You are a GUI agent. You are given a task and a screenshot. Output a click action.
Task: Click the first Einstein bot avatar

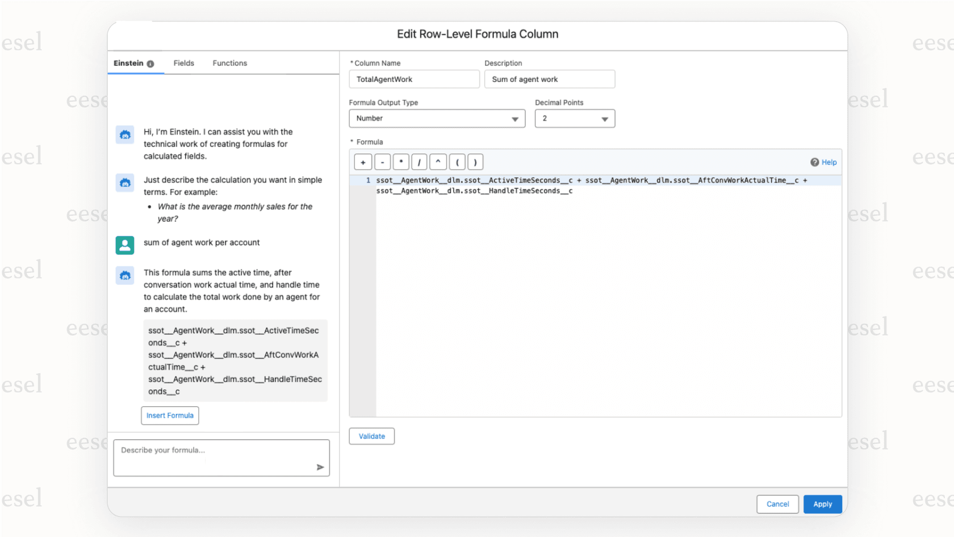pyautogui.click(x=125, y=135)
